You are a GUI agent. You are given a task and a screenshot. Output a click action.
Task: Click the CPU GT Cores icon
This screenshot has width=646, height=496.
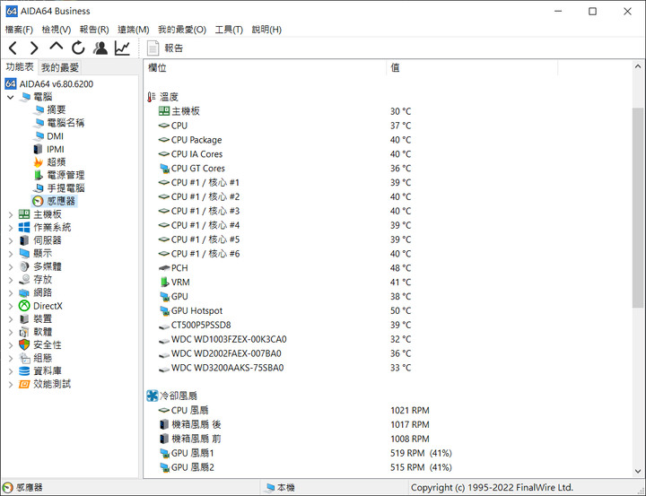164,168
